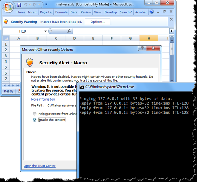
Task: Dismiss the Security Warning message bar
Action: 171,20
